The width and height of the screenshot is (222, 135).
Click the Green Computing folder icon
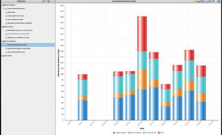click(x=4, y=41)
